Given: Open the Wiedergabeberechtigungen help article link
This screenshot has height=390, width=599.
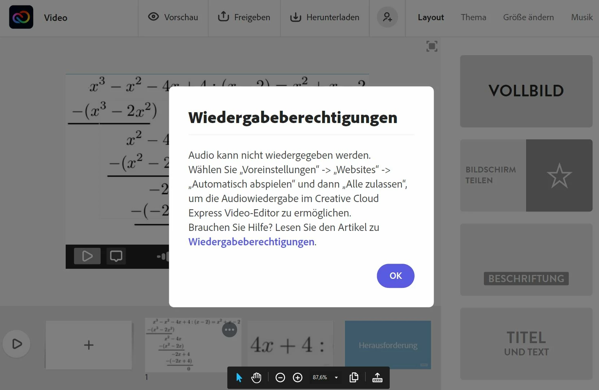Looking at the screenshot, I should [x=252, y=242].
